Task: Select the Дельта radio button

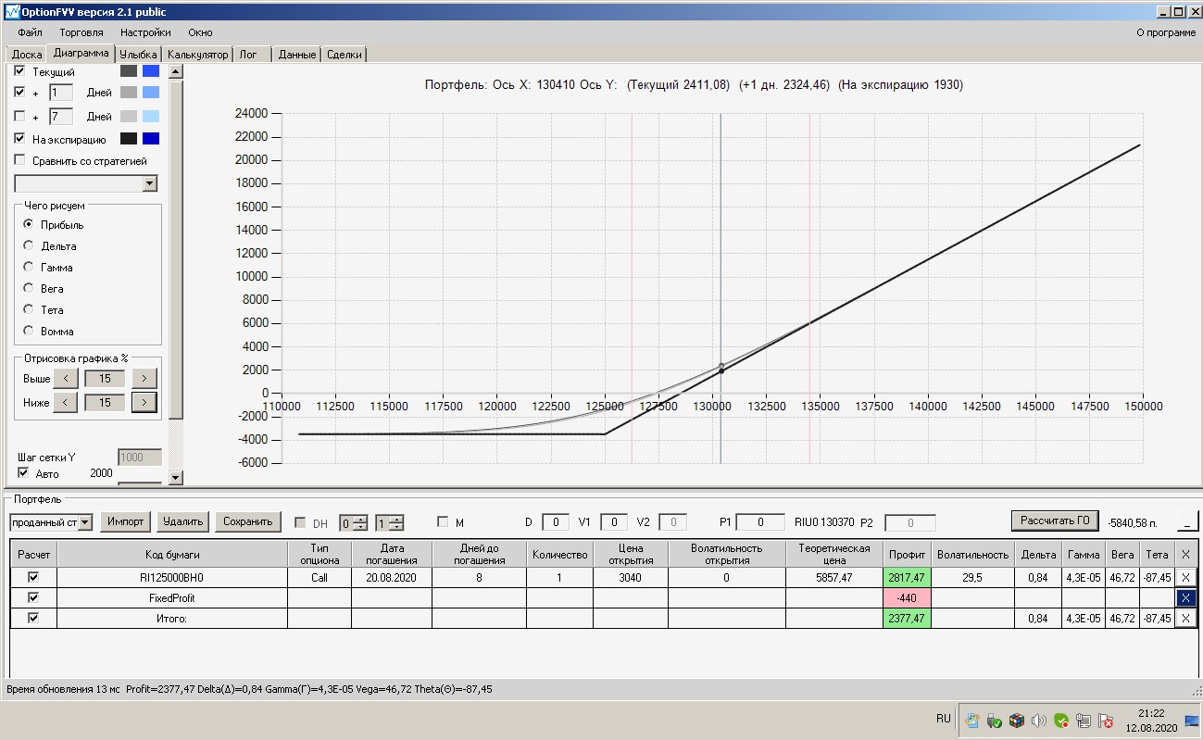Action: pos(29,245)
